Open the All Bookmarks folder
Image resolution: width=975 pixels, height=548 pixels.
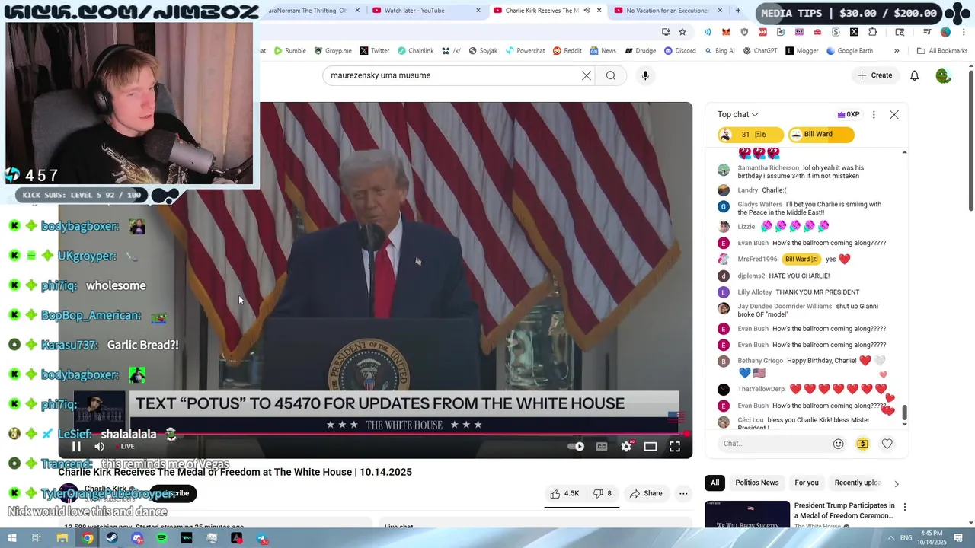(942, 51)
